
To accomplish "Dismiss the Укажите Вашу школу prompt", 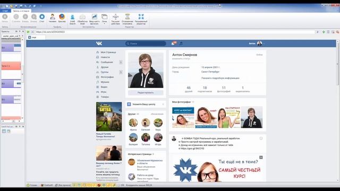I will (163, 105).
